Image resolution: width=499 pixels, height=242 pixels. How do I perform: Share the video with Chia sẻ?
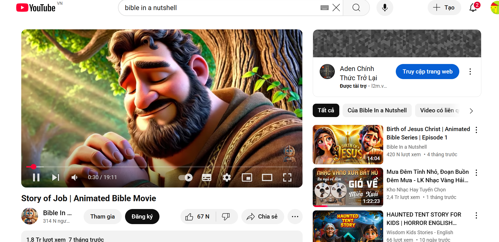coord(262,217)
